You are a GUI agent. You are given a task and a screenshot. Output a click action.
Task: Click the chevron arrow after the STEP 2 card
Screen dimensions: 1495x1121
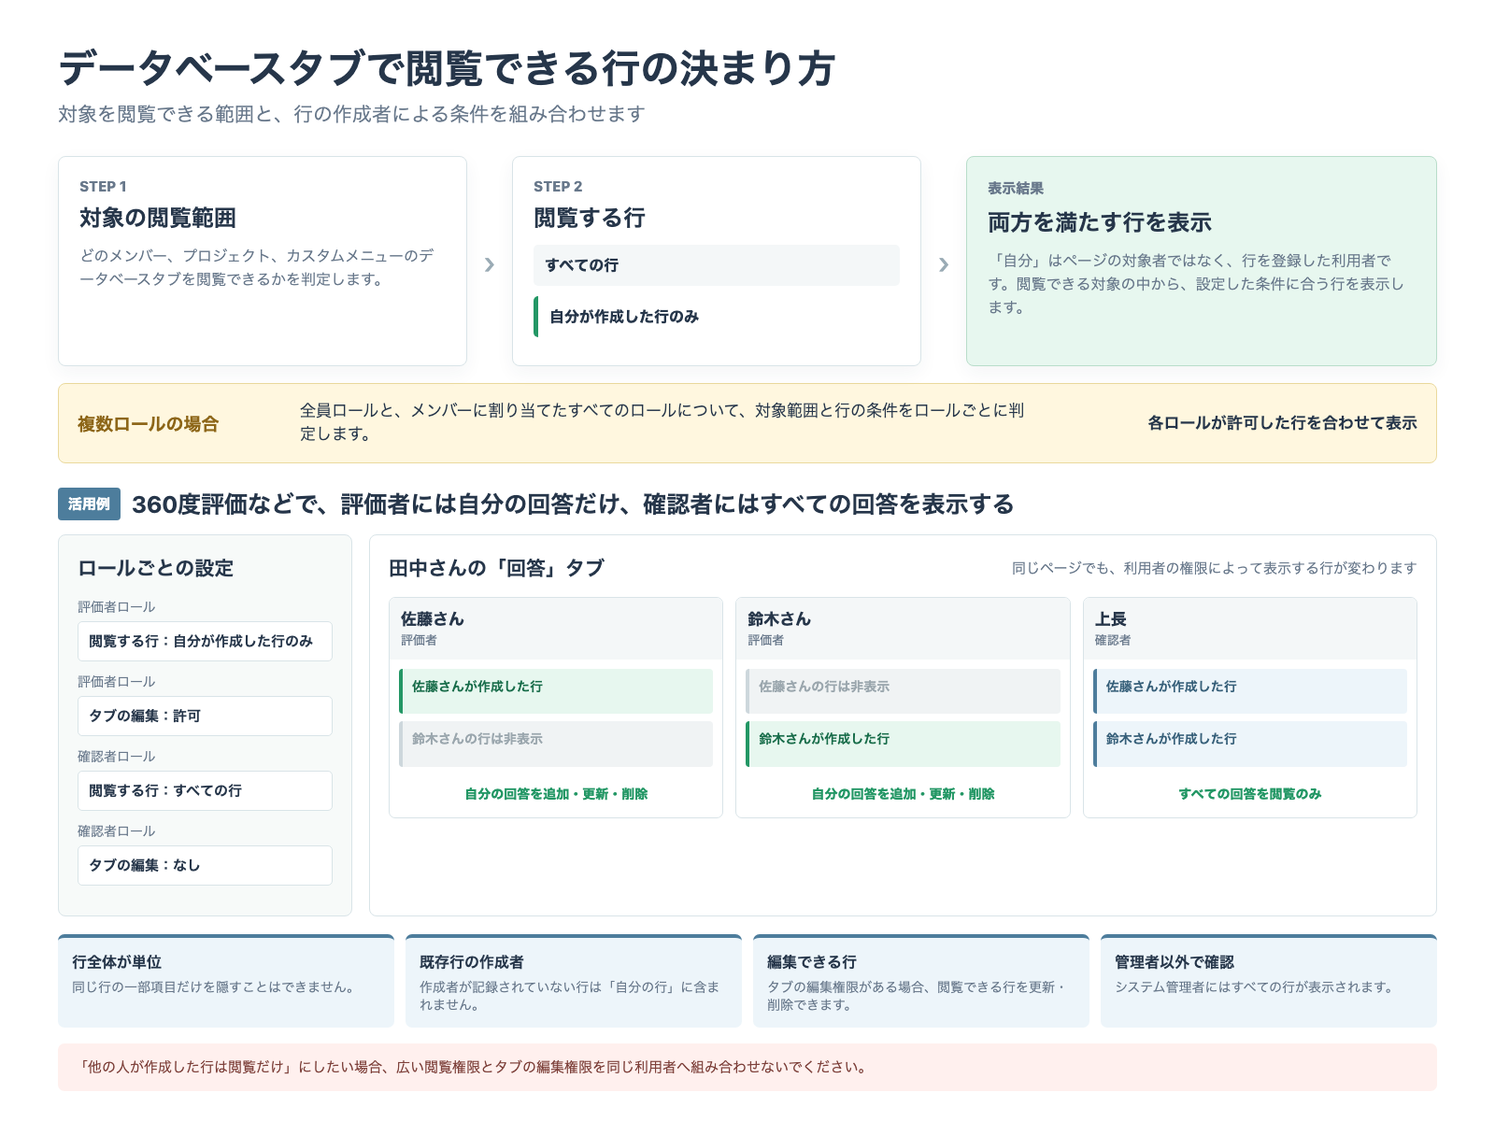click(x=944, y=265)
